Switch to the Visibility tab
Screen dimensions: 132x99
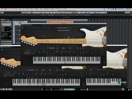8,20
